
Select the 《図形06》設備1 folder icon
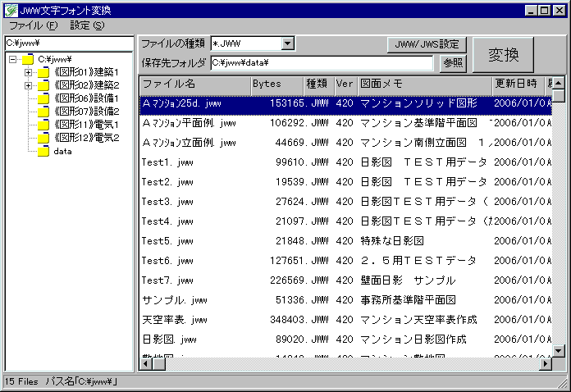43,98
